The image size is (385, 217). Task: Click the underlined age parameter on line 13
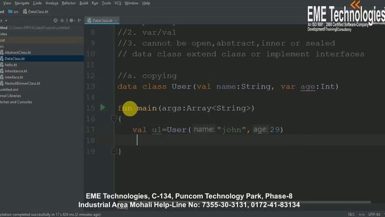[307, 87]
